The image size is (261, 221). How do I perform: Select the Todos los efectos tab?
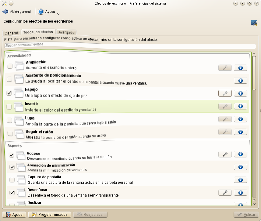[x=38, y=32]
